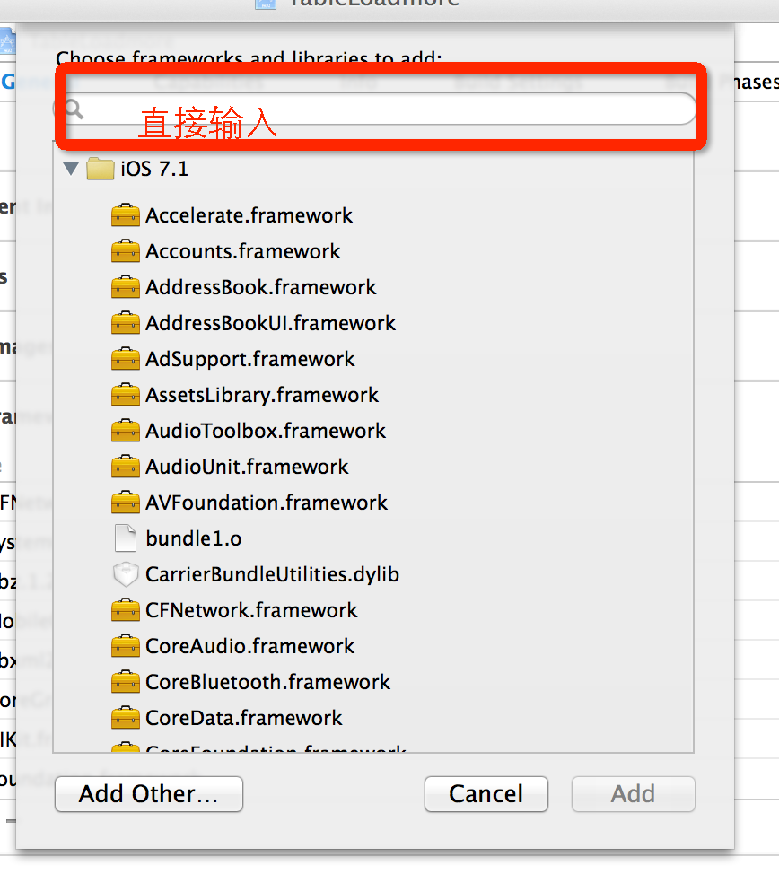779x874 pixels.
Task: Click the Accounts.framework toolbox icon
Action: tap(126, 251)
